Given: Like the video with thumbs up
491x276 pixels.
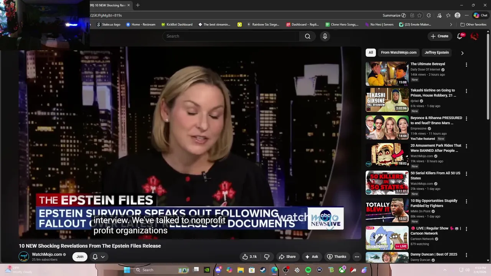Looking at the screenshot, I should [x=249, y=257].
